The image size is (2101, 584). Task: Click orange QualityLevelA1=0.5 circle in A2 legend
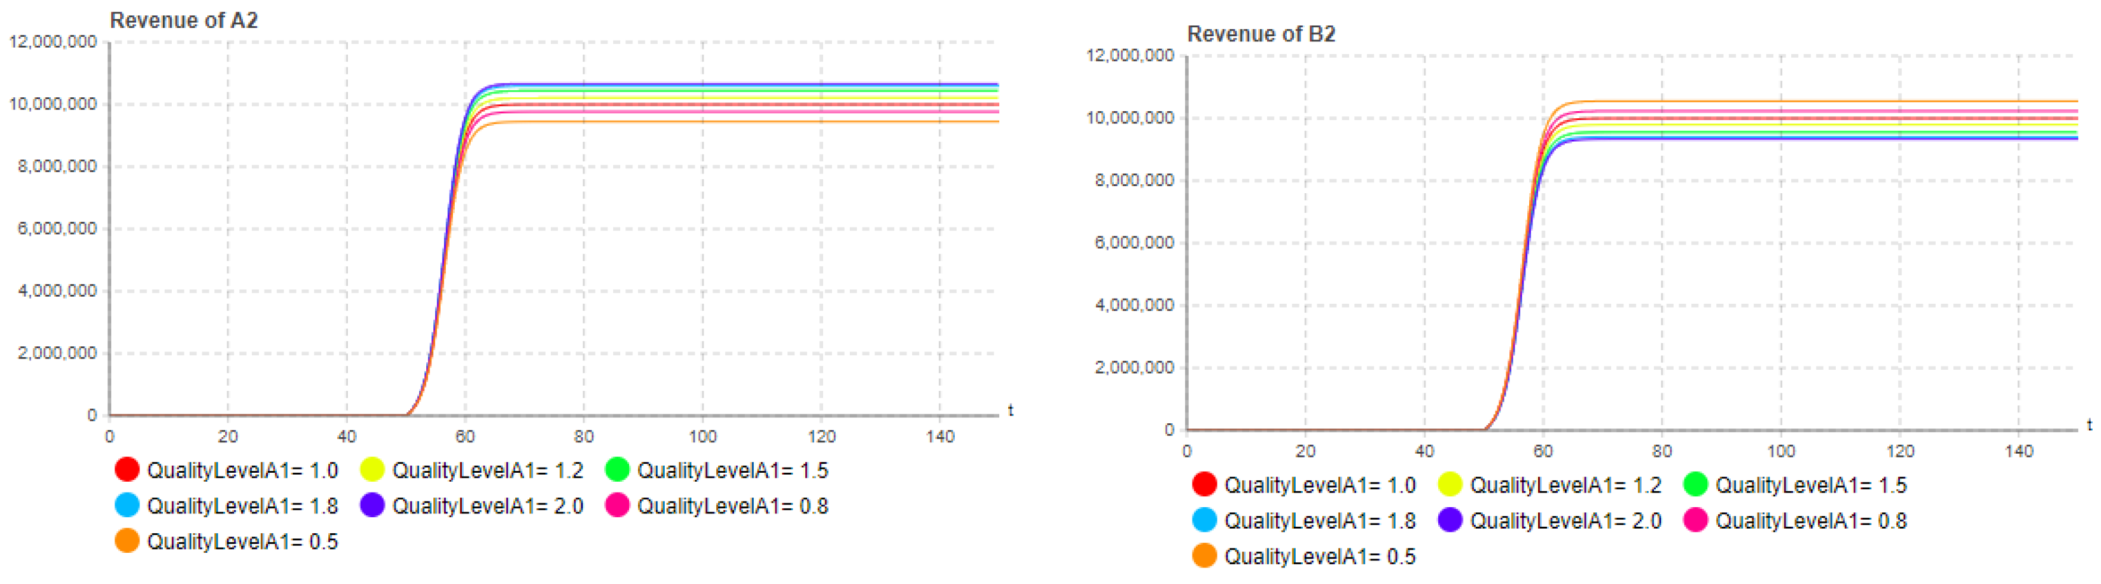[x=127, y=541]
